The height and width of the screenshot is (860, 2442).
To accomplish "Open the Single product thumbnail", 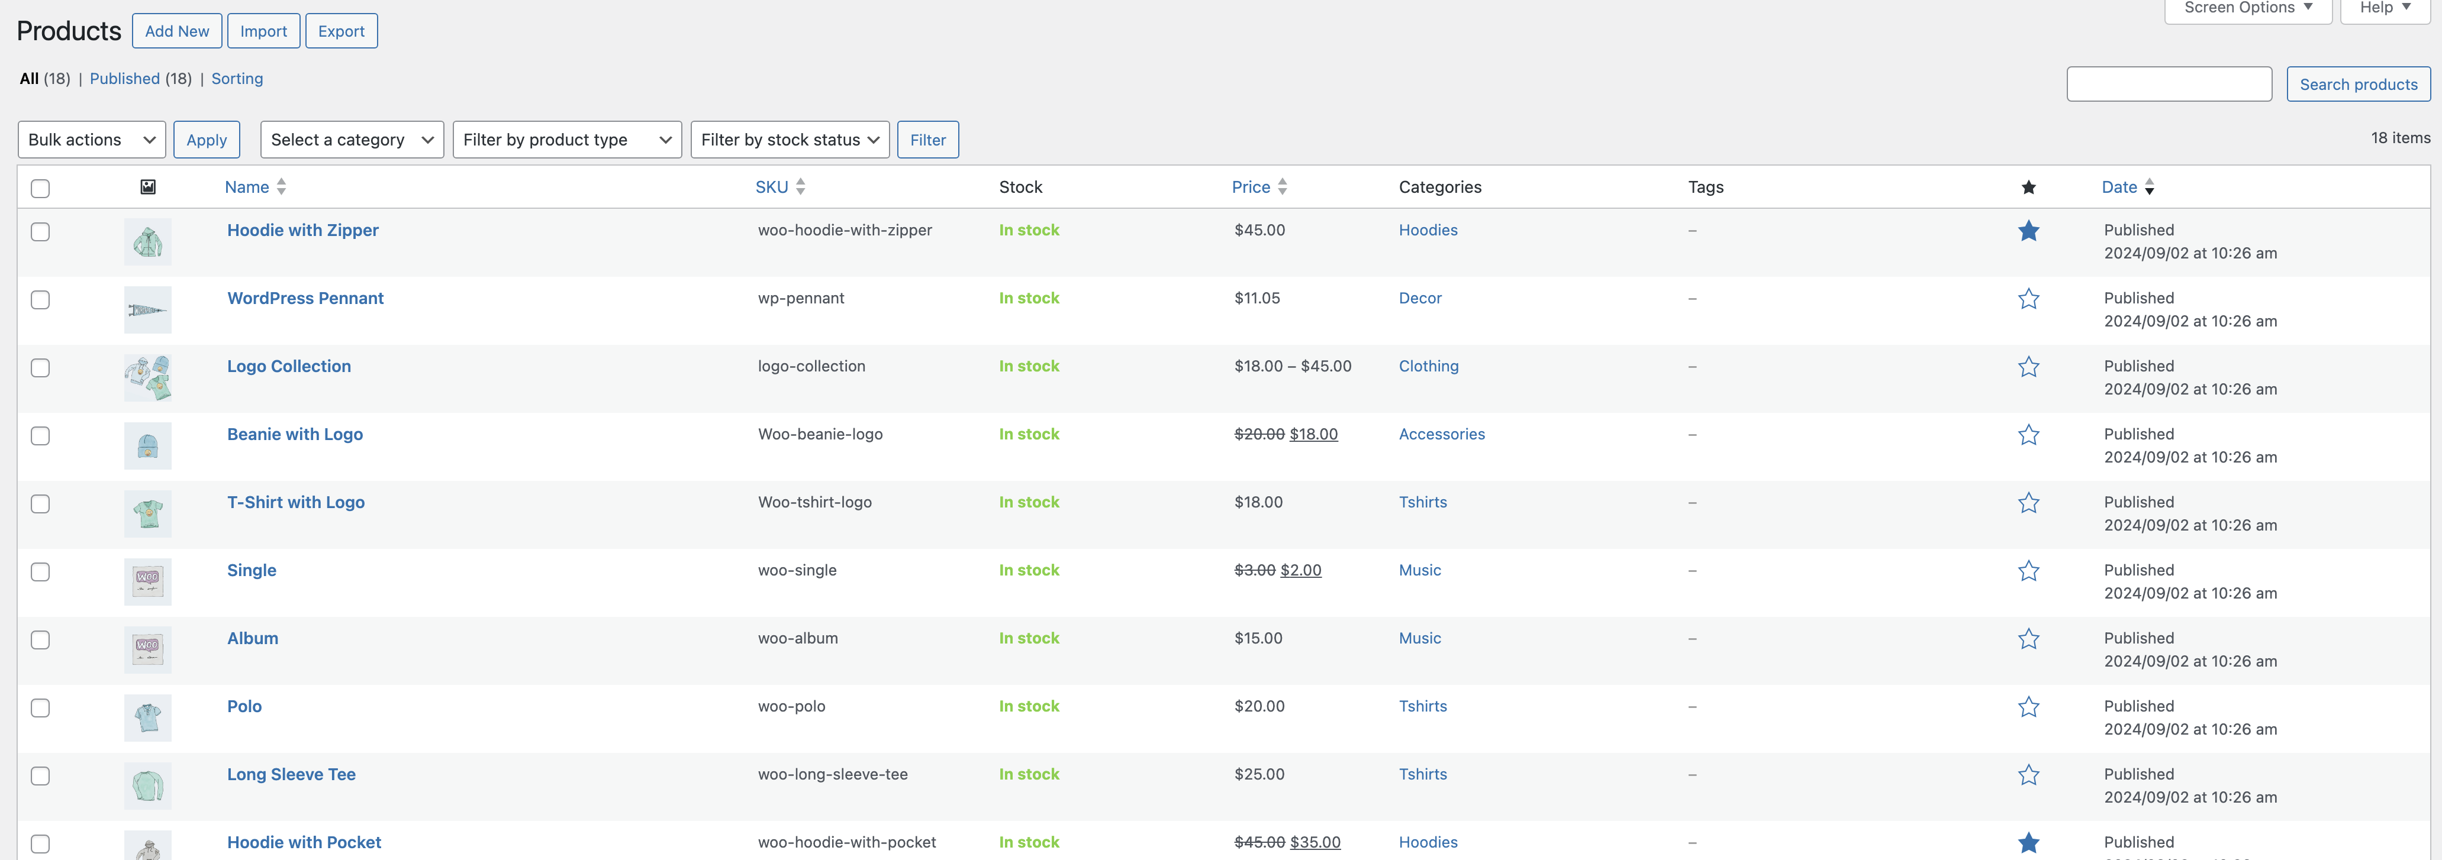I will pos(148,583).
